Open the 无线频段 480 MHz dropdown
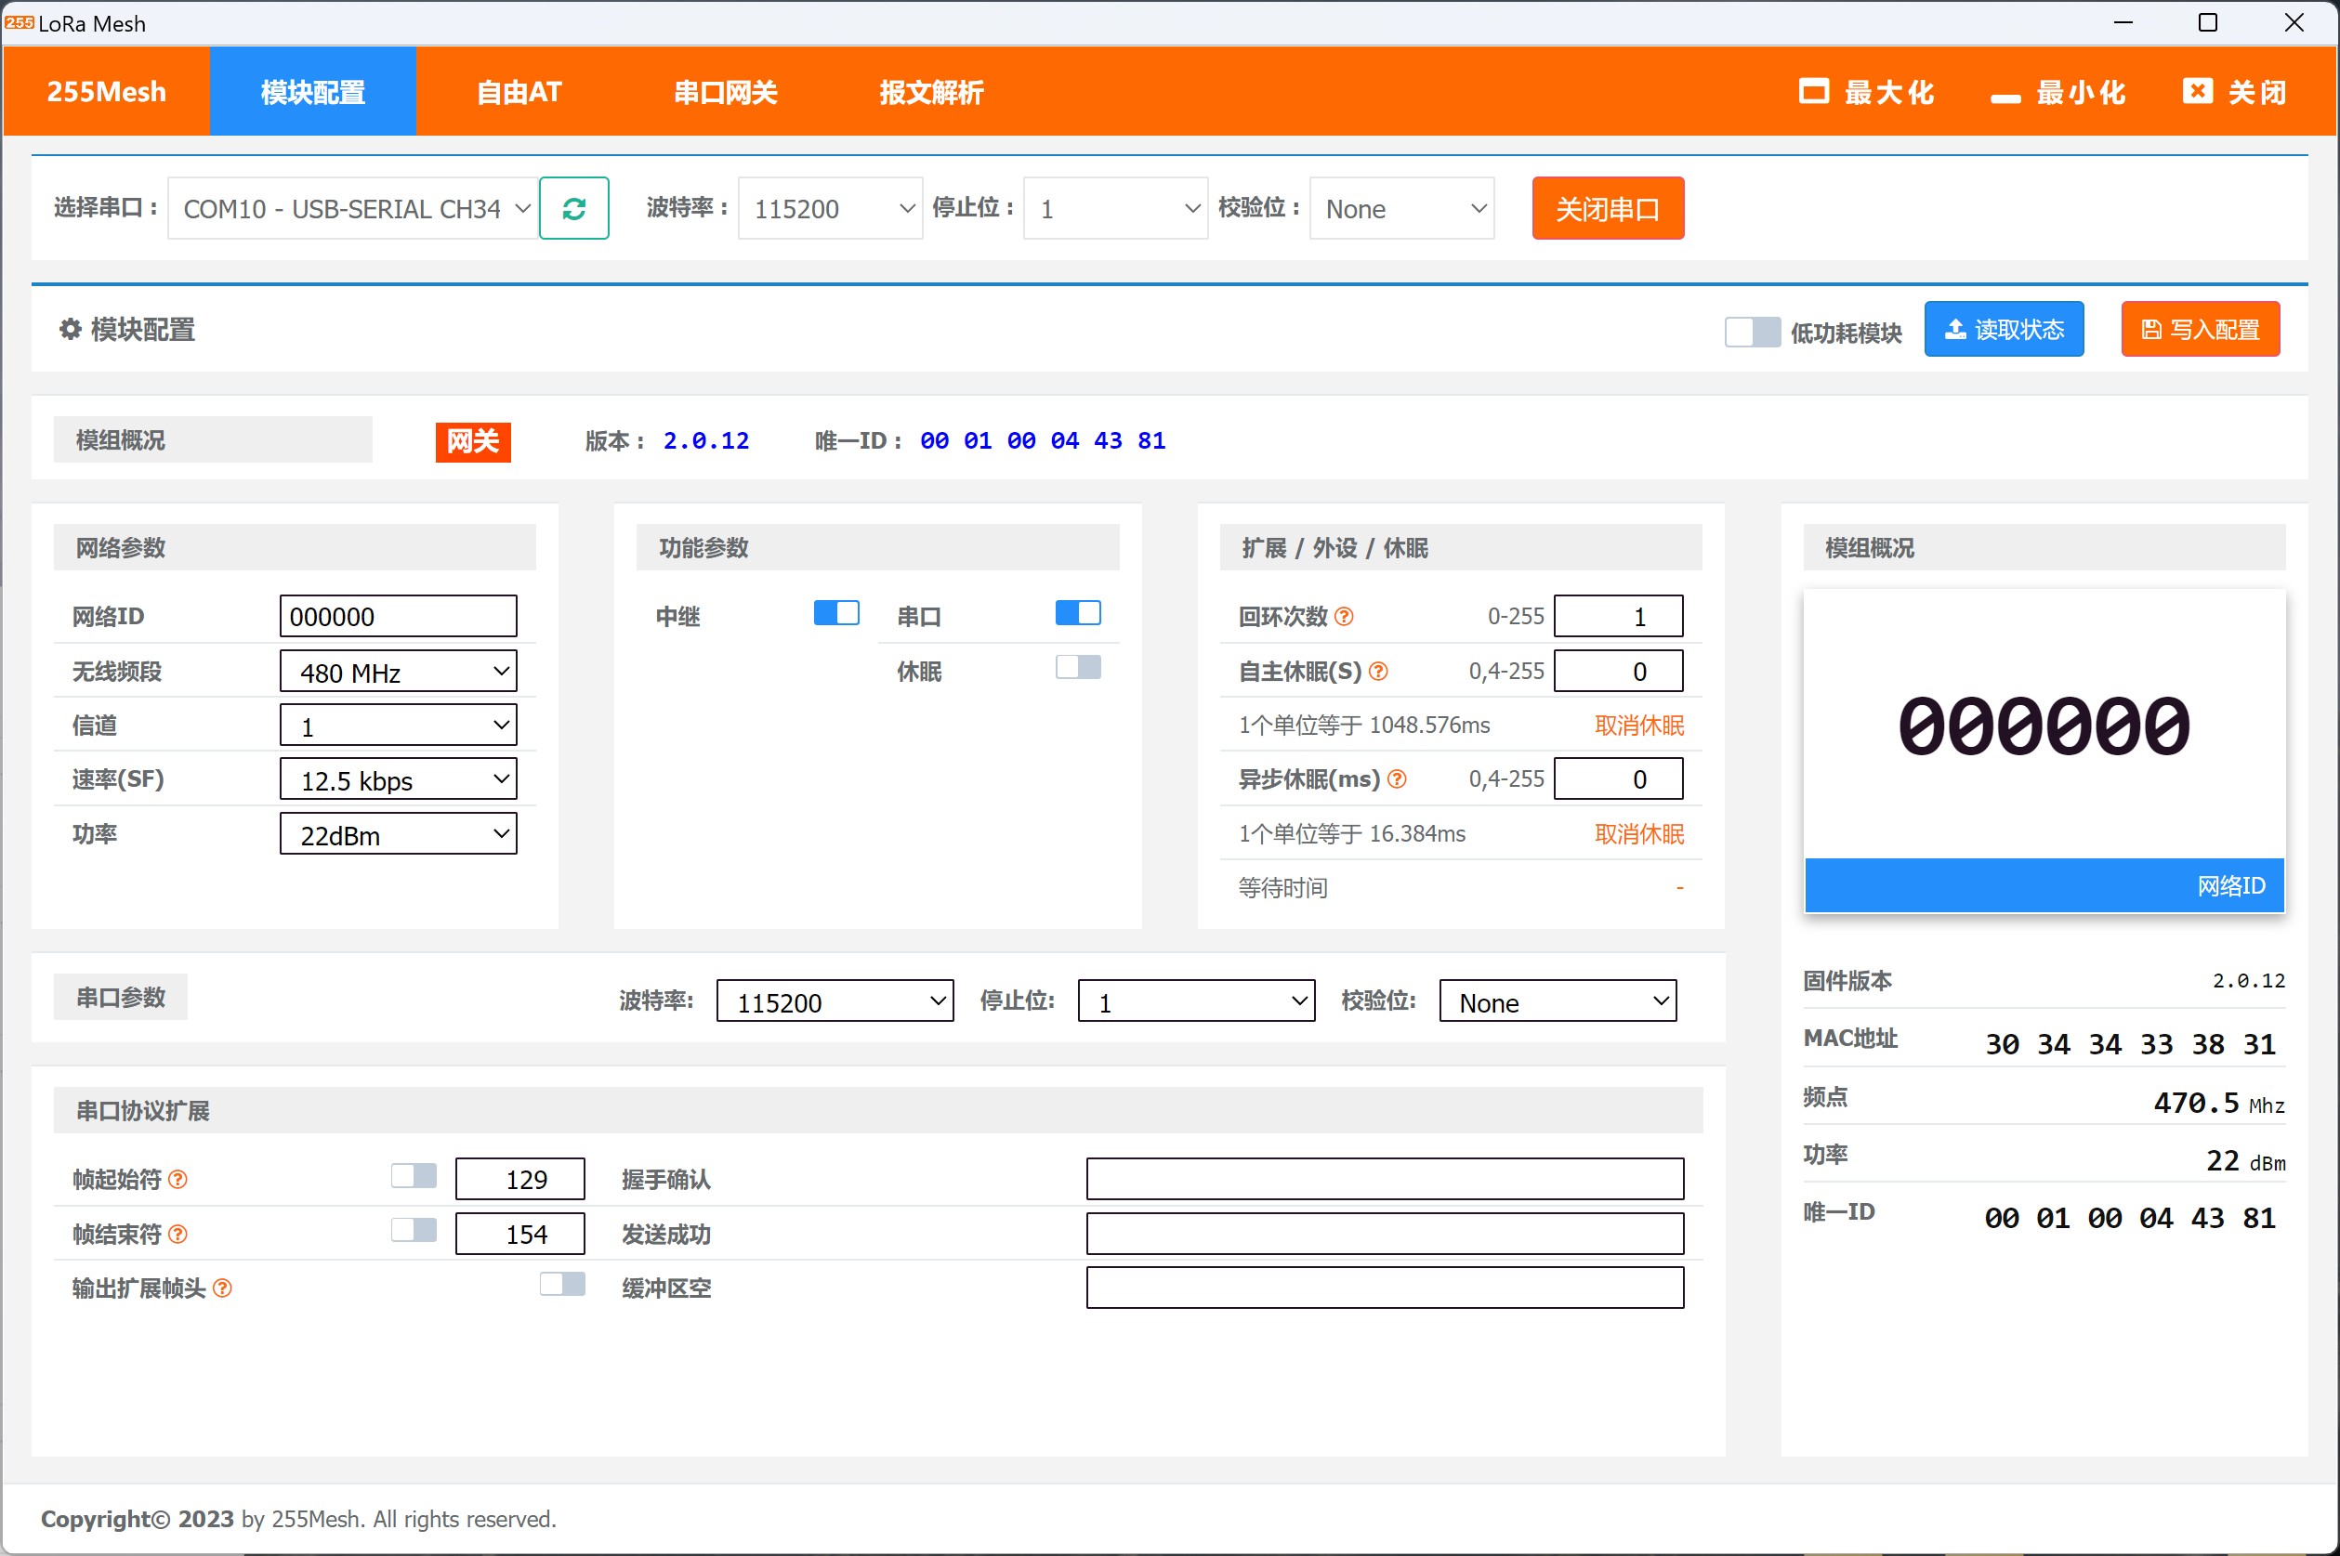 pos(398,672)
